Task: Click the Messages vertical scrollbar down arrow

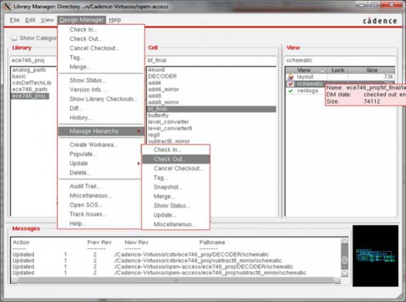Action: coord(344,273)
